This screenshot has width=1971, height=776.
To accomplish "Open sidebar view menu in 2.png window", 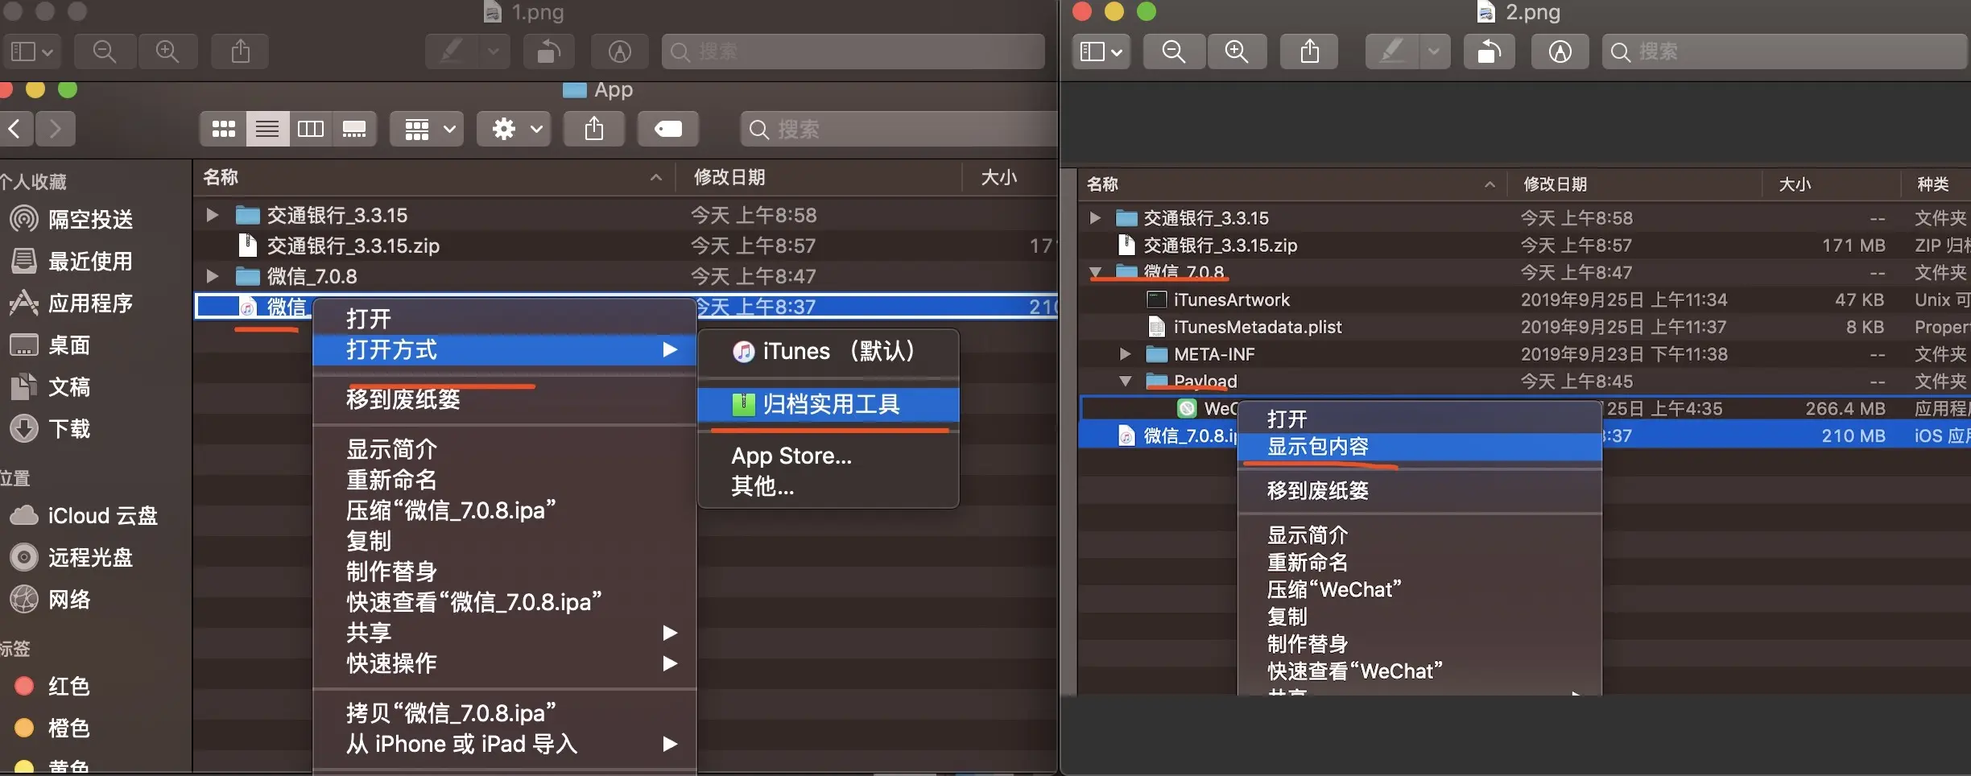I will 1101,52.
